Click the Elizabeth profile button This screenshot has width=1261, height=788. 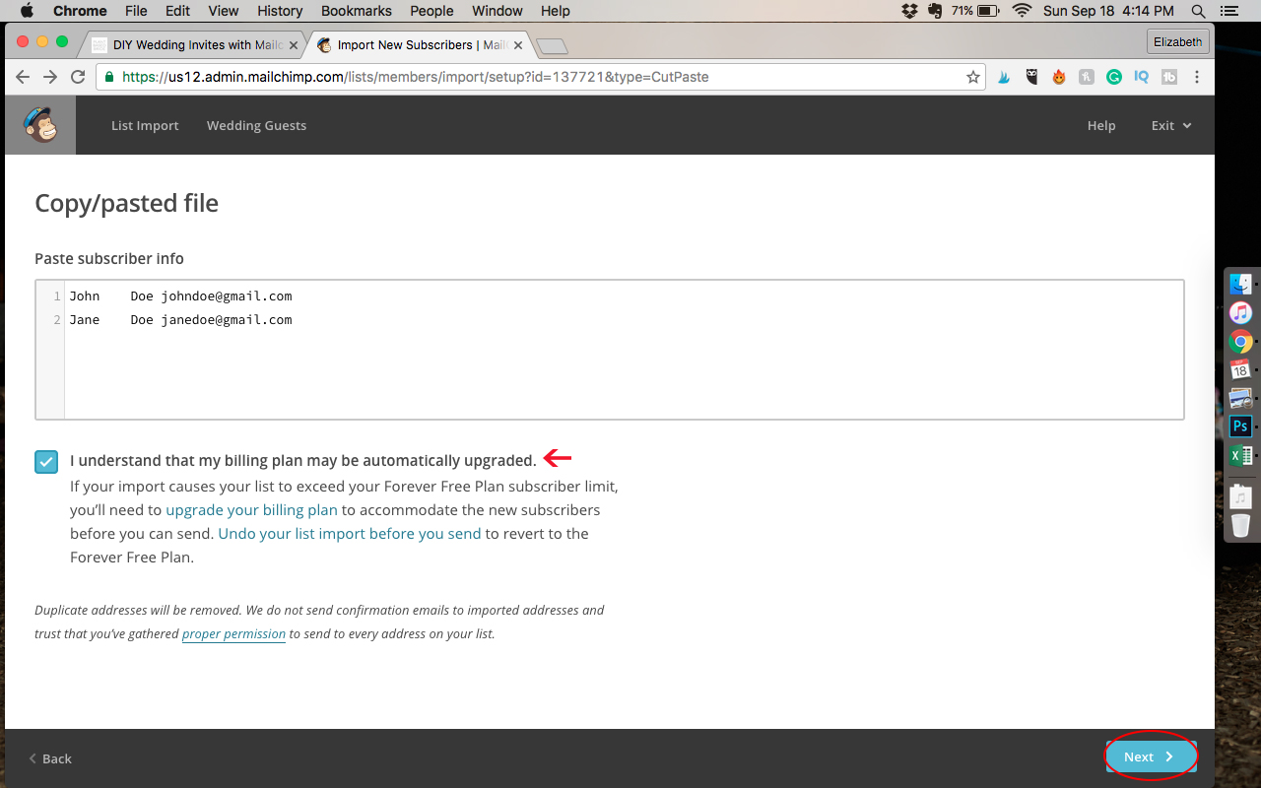point(1178,41)
